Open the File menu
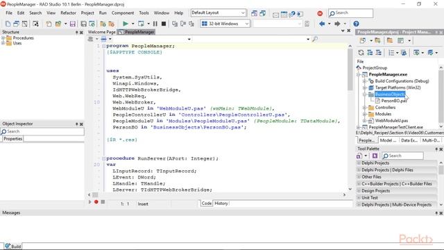The image size is (444, 250). pos(9,13)
